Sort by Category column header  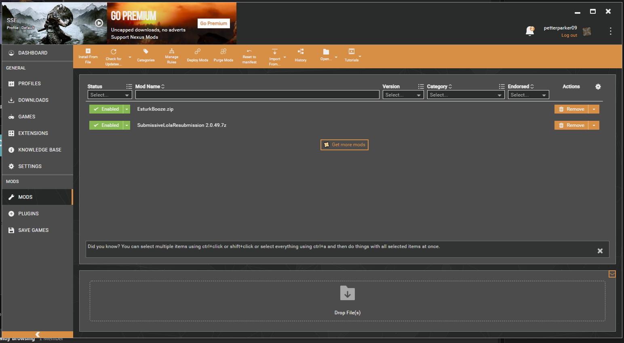point(439,86)
